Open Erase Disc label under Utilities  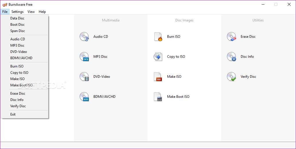248,37
